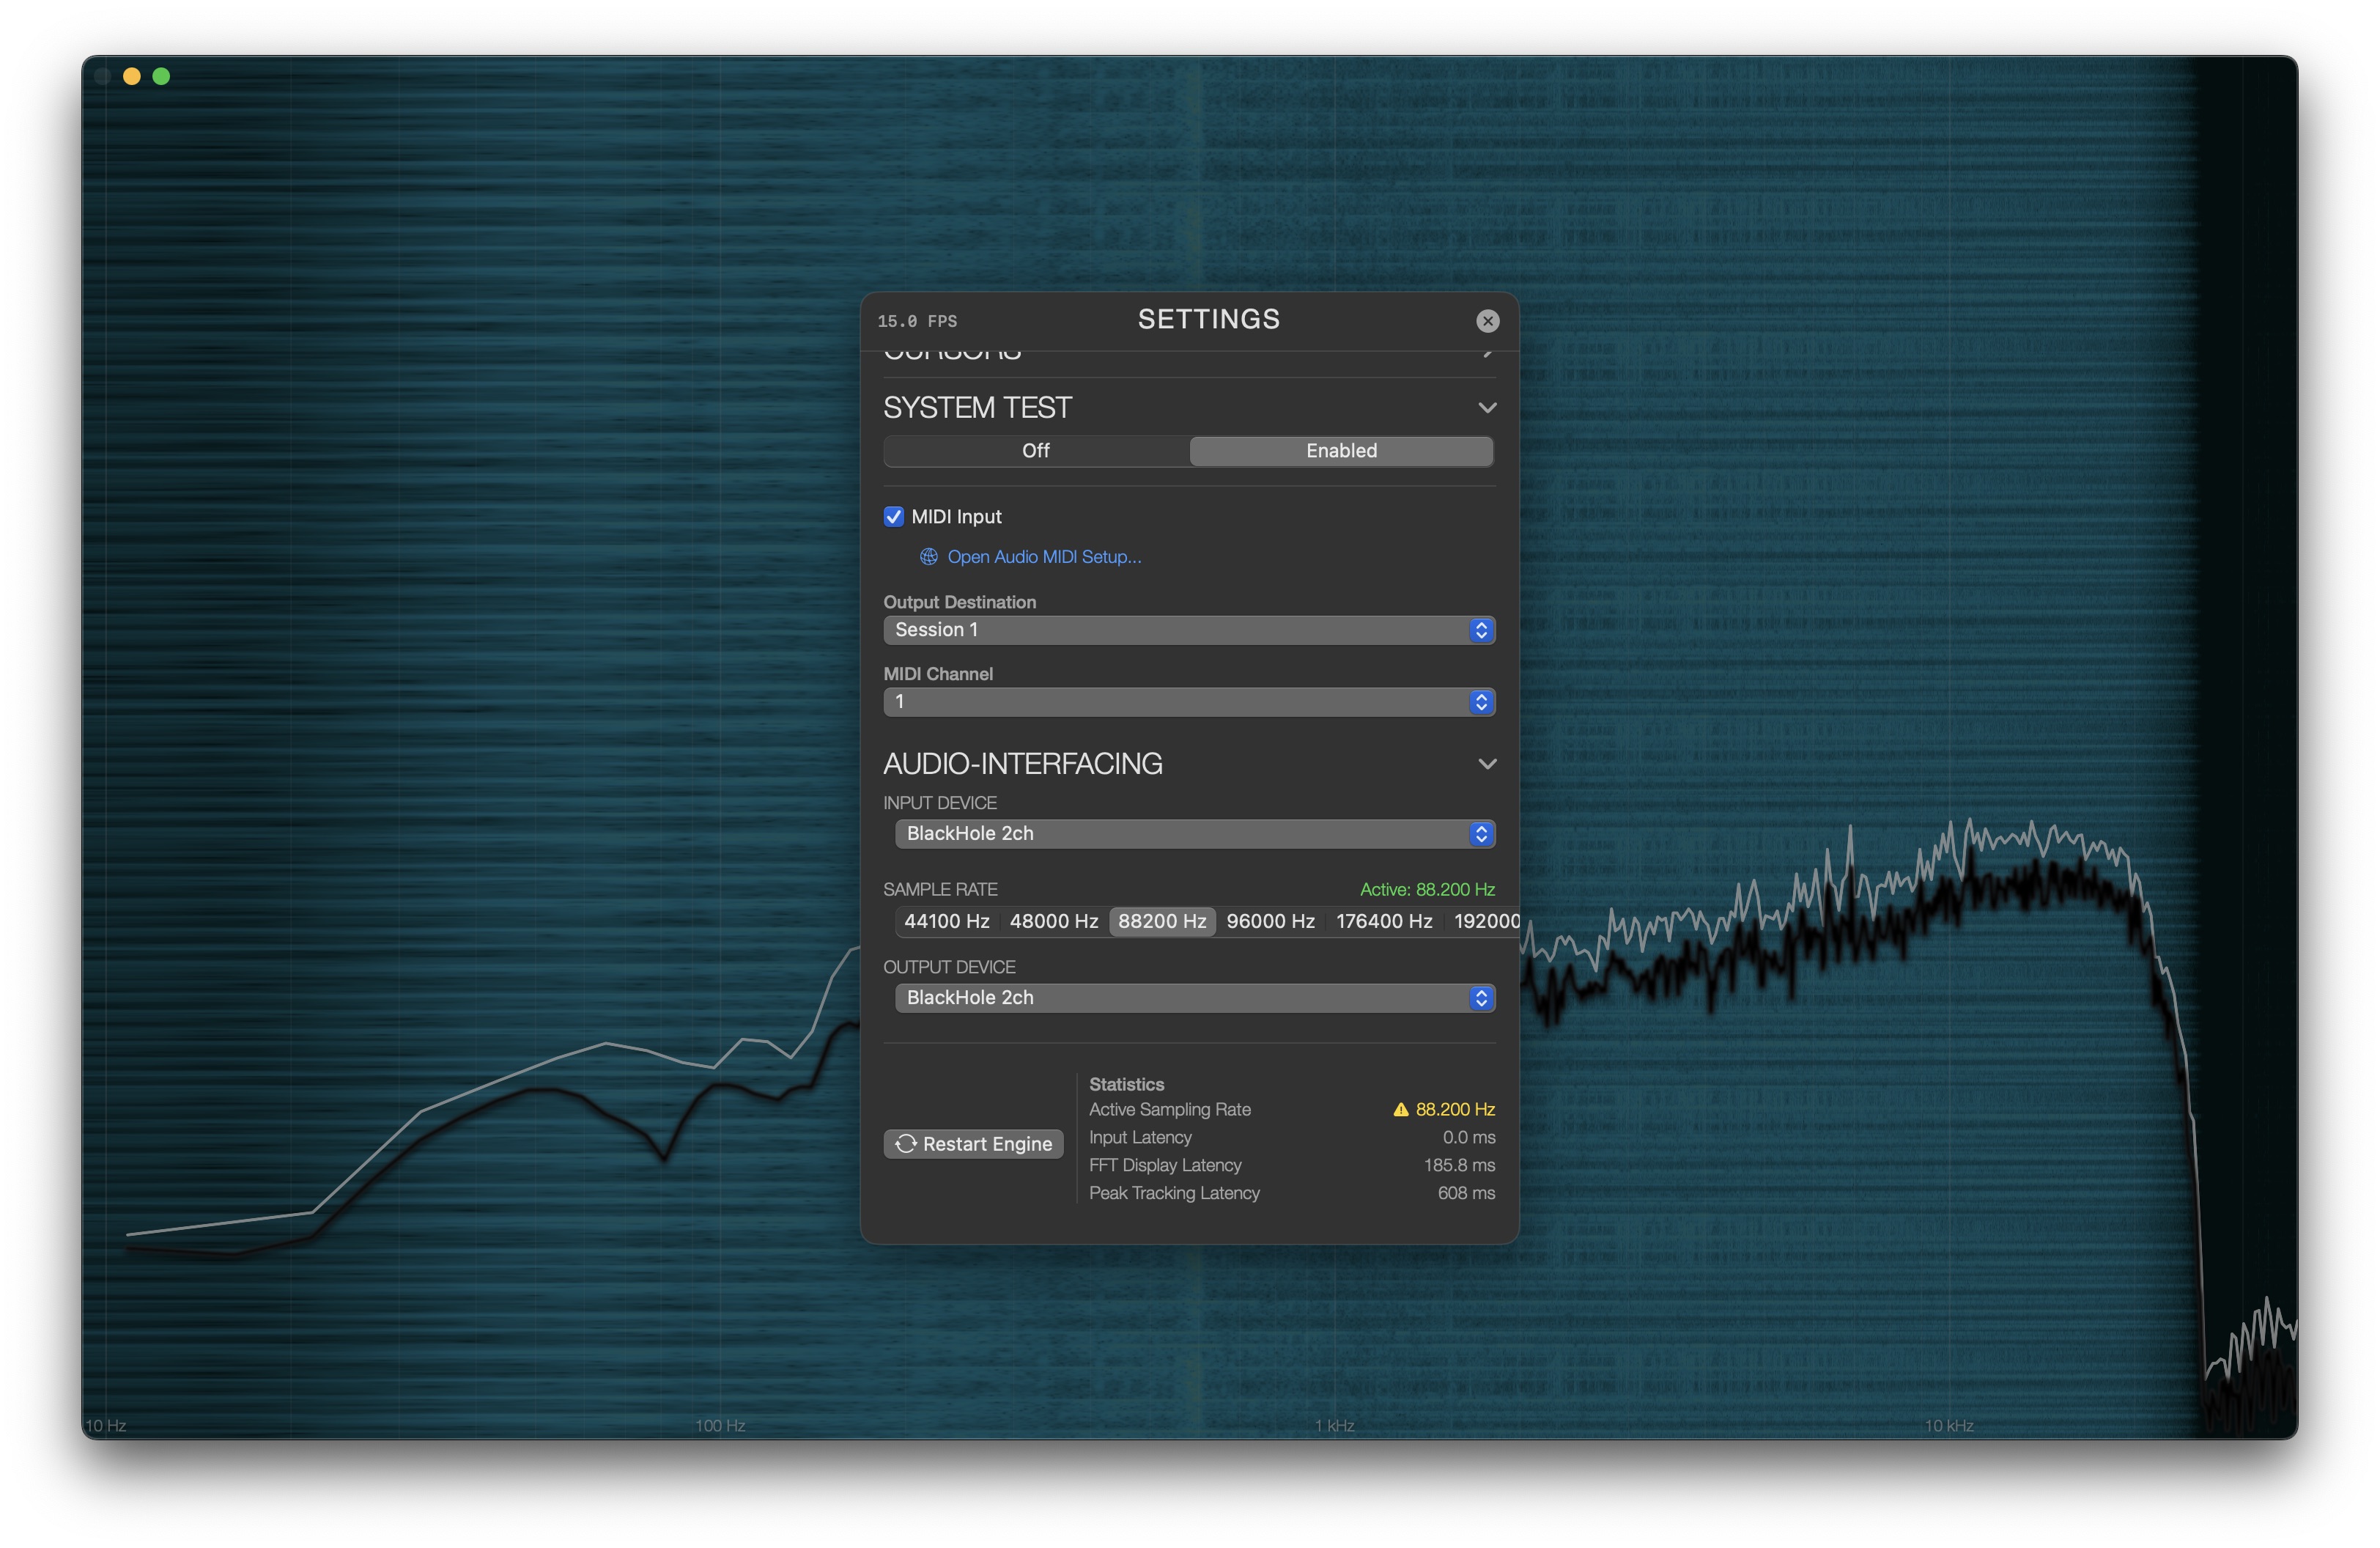2380x1548 pixels.
Task: Uncheck the MIDI Input checkbox
Action: [x=893, y=516]
